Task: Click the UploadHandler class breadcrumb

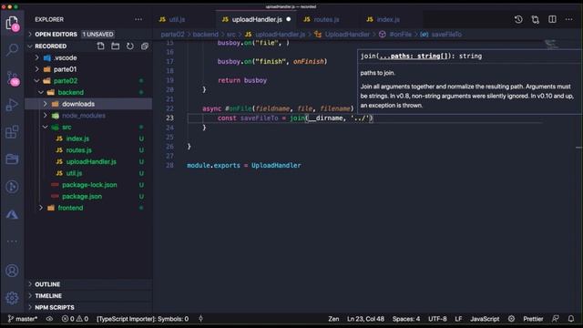Action: 347,35
